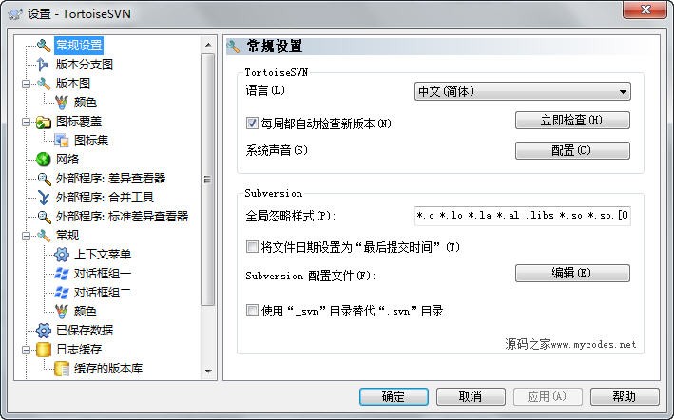Click the folder overlay icon for 图标覆盖
The height and width of the screenshot is (420, 674).
[x=44, y=122]
